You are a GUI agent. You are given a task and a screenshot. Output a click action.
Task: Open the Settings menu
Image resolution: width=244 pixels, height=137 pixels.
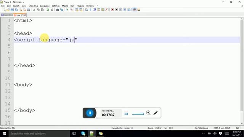point(56,6)
